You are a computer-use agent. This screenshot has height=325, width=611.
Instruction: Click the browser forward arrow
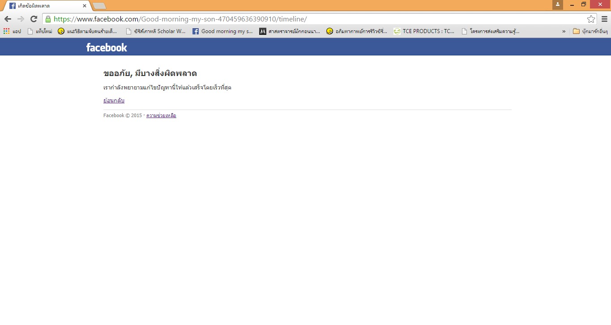(x=21, y=19)
